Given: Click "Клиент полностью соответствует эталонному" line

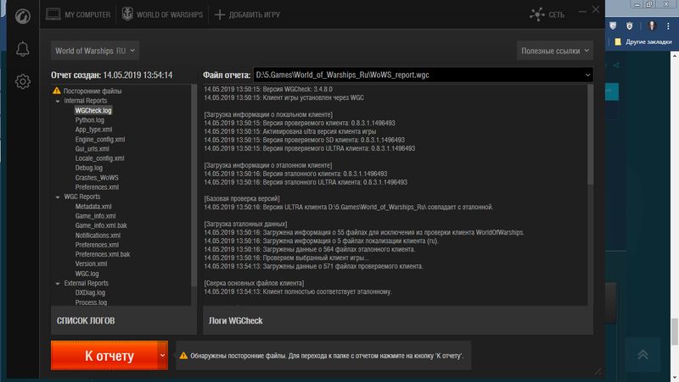Looking at the screenshot, I should click(x=298, y=291).
